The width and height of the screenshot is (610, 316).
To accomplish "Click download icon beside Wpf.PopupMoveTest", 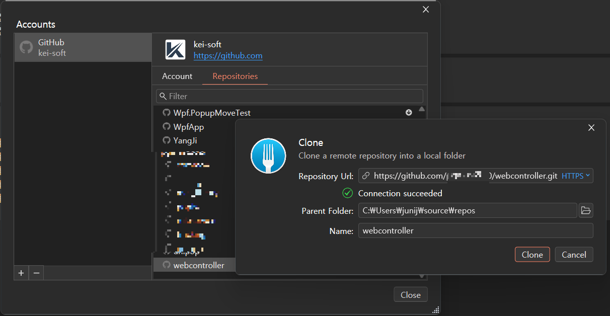I will coord(409,113).
